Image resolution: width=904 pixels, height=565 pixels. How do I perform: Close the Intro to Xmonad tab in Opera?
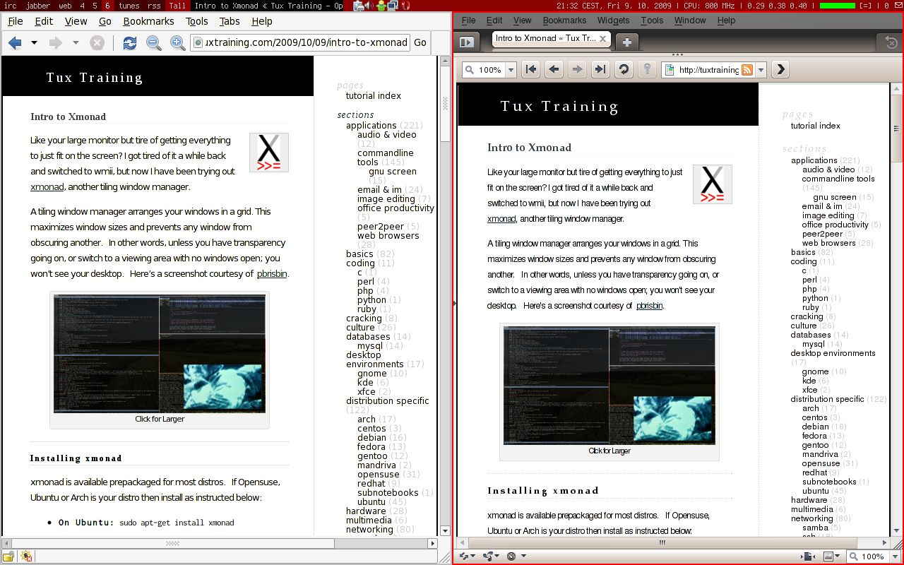point(604,39)
